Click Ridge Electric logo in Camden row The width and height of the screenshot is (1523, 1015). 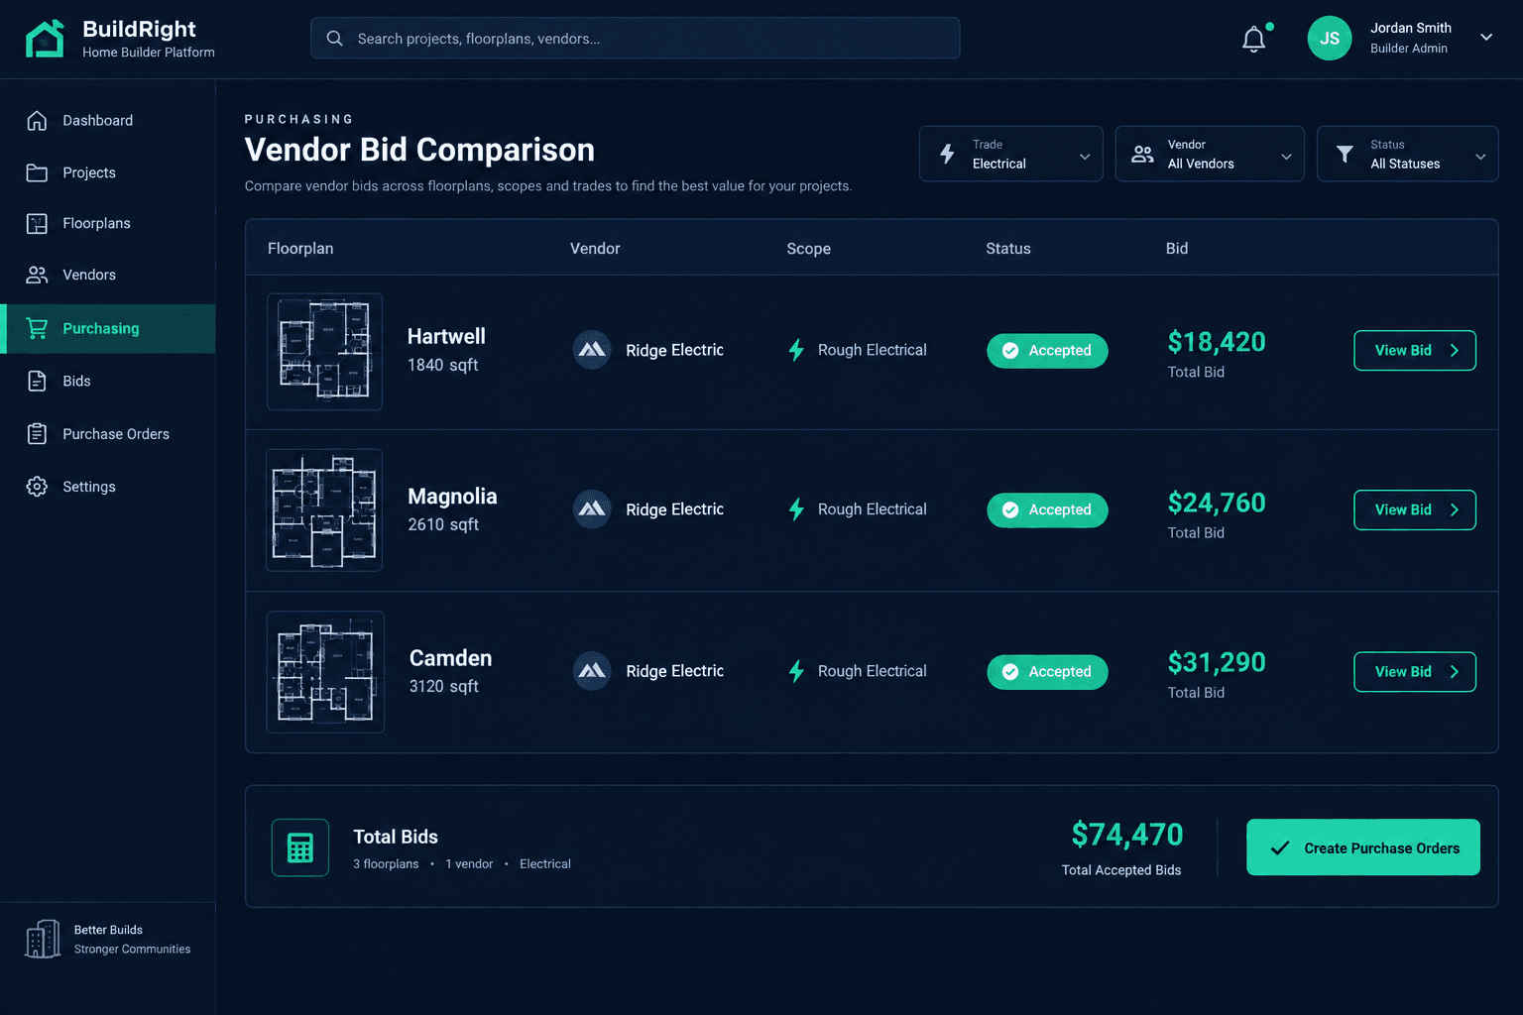pyautogui.click(x=592, y=671)
